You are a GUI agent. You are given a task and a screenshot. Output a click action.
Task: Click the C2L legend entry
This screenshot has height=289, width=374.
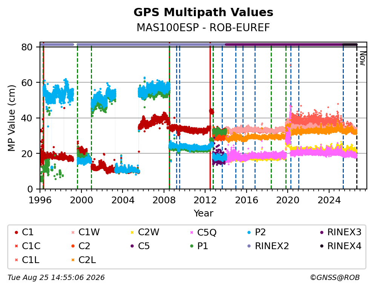click(x=83, y=260)
